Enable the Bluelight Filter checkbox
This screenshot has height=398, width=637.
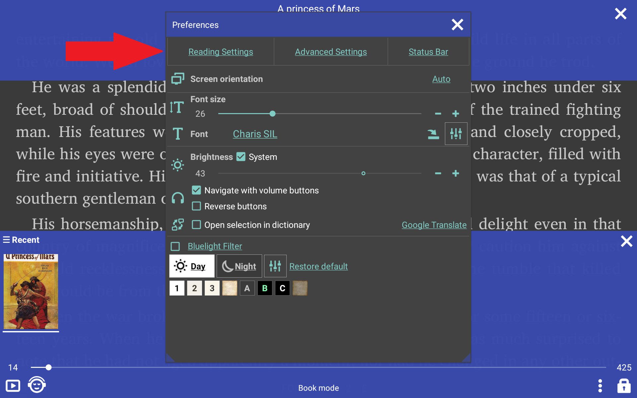[175, 246]
